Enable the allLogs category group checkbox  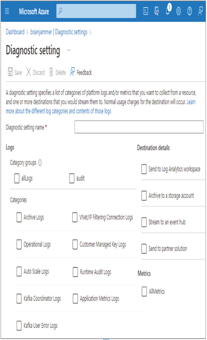click(17, 178)
